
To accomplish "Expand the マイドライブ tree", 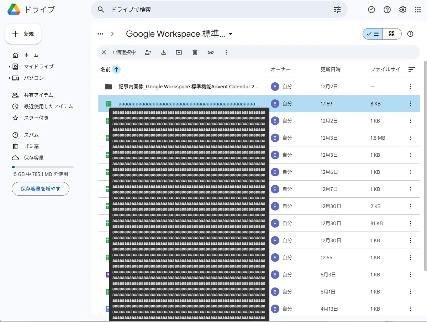I will tap(10, 67).
